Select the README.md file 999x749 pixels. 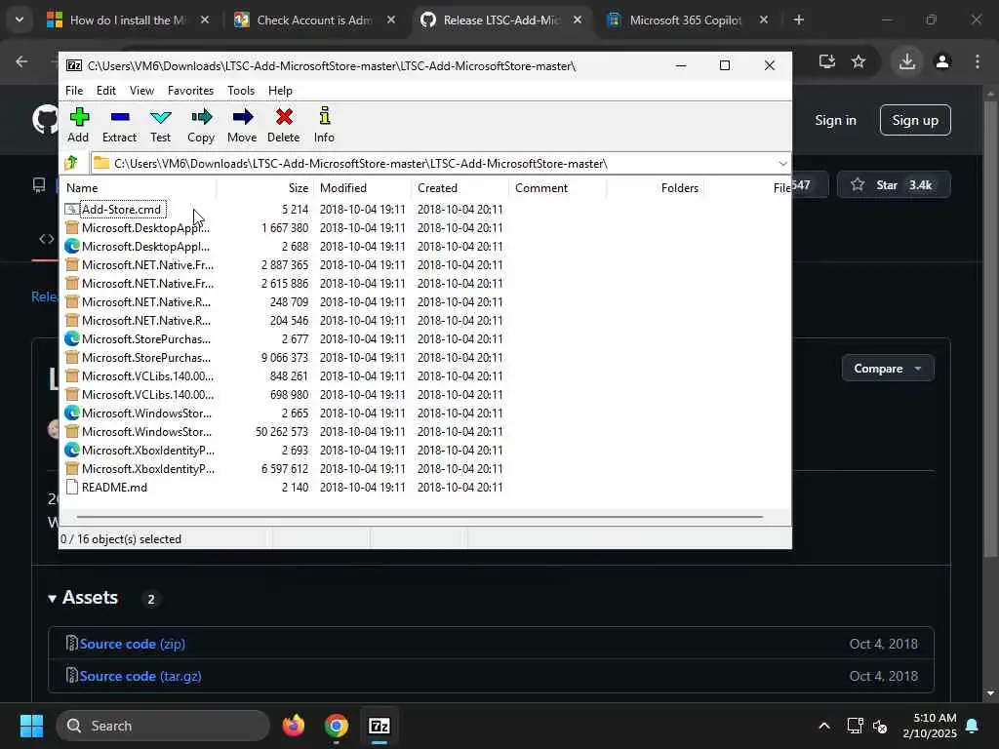[114, 488]
